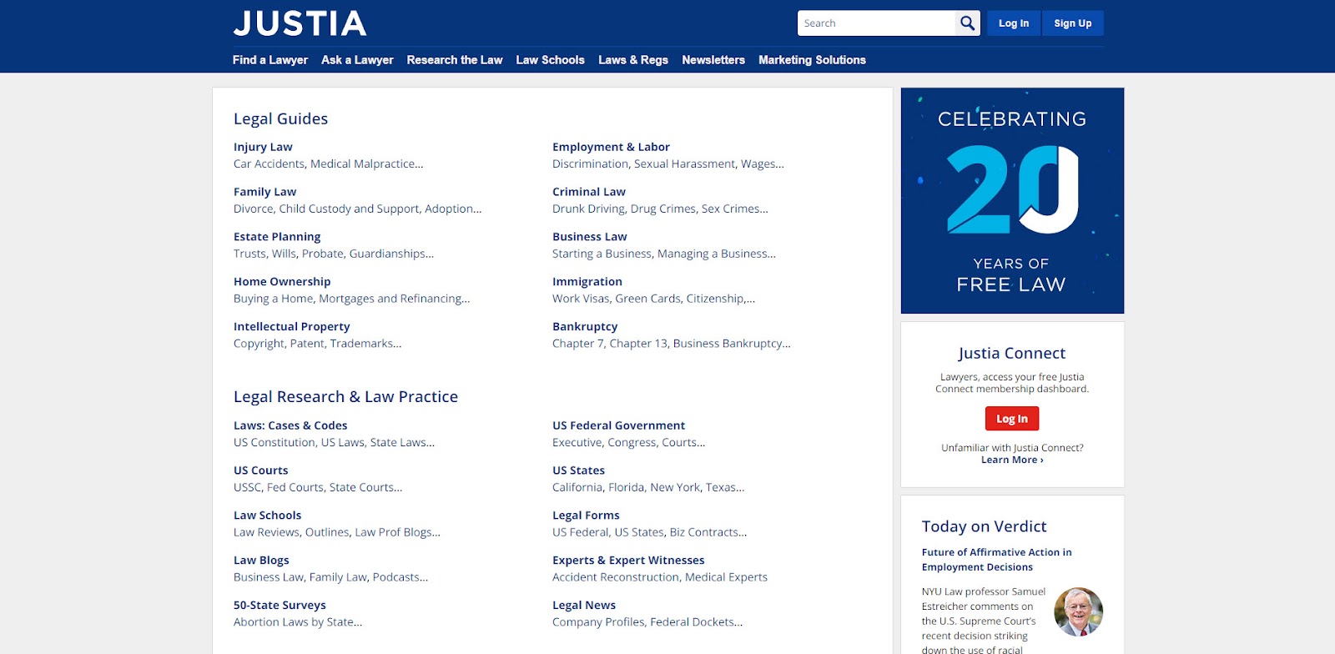Click the Law Reviews sublink
This screenshot has height=654, width=1335.
coord(266,533)
